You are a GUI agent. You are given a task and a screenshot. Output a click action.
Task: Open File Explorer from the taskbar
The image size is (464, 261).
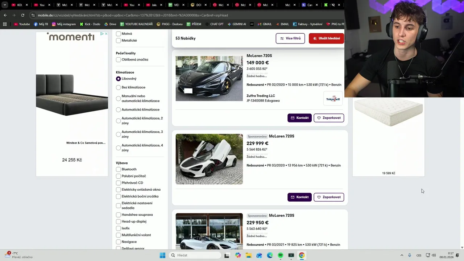tap(248, 255)
